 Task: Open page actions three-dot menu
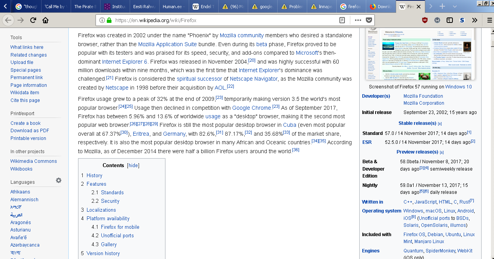(358, 20)
